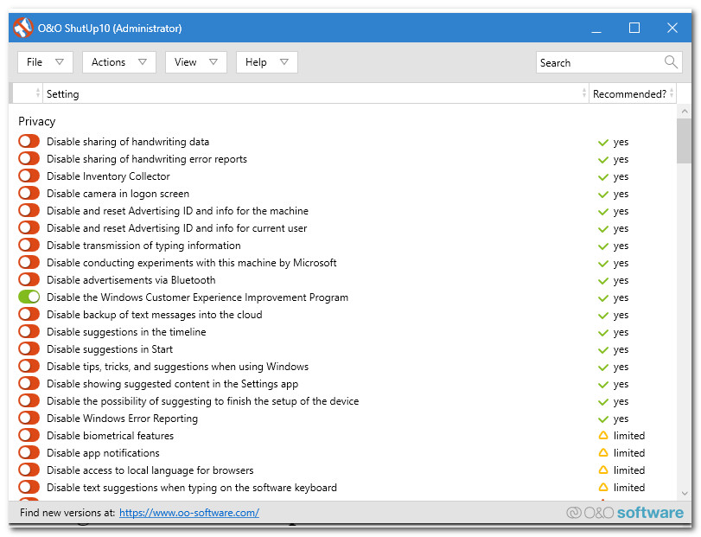The height and width of the screenshot is (537, 701).
Task: Select 'Disable biometrical features' text
Action: coord(110,436)
